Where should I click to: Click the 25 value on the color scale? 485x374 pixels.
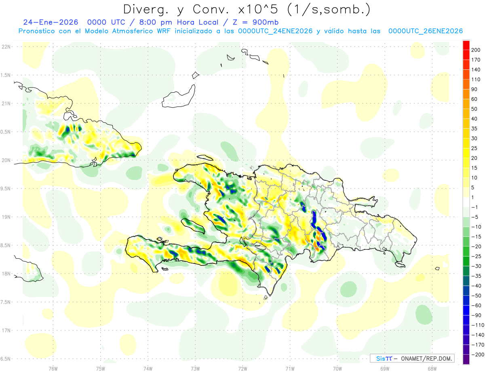(474, 148)
